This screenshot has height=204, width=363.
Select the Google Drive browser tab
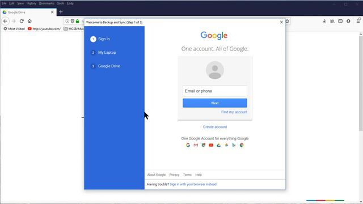pos(28,12)
